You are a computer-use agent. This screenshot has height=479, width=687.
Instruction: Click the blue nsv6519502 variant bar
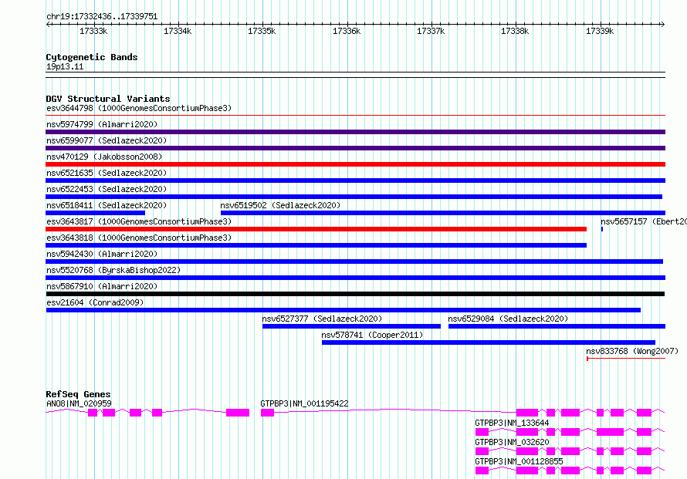(443, 213)
